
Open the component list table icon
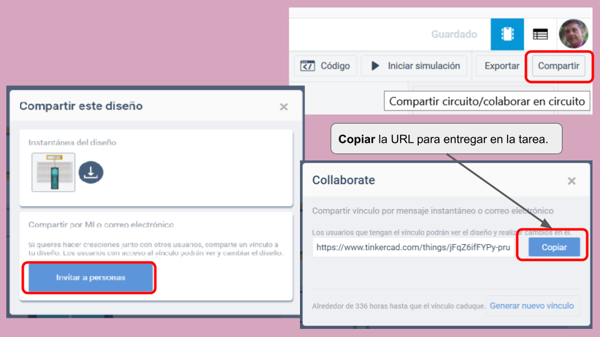pos(540,34)
